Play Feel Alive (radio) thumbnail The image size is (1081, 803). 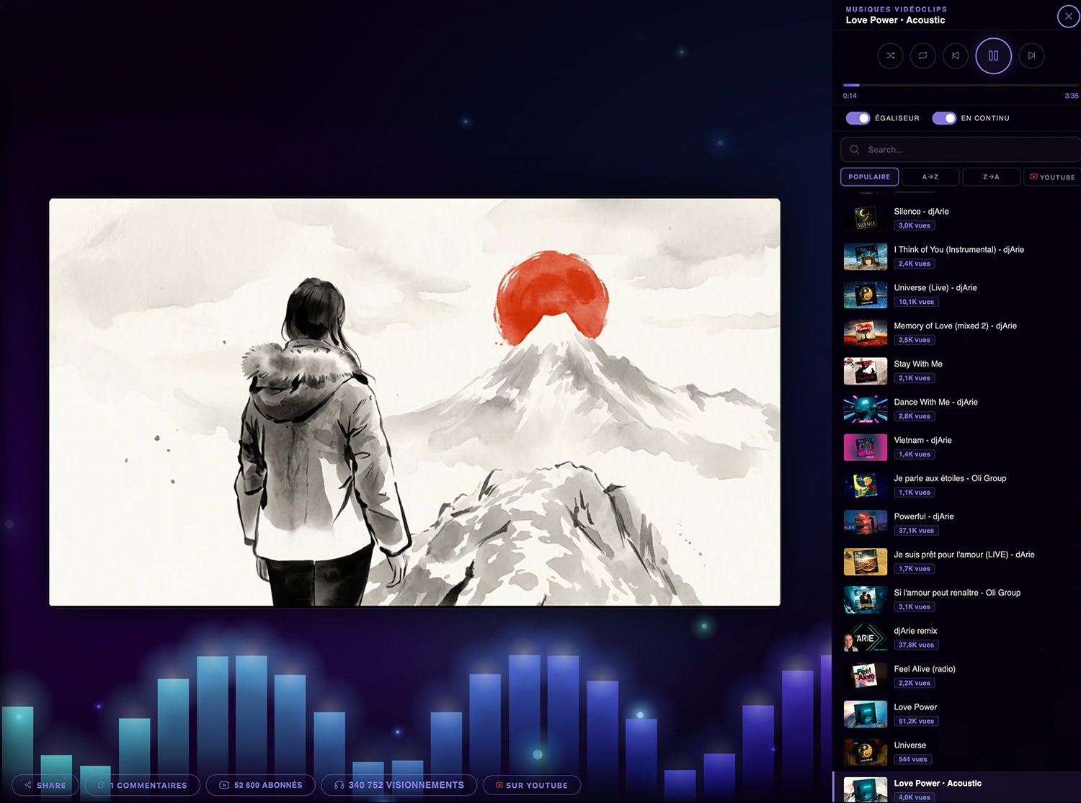click(866, 676)
